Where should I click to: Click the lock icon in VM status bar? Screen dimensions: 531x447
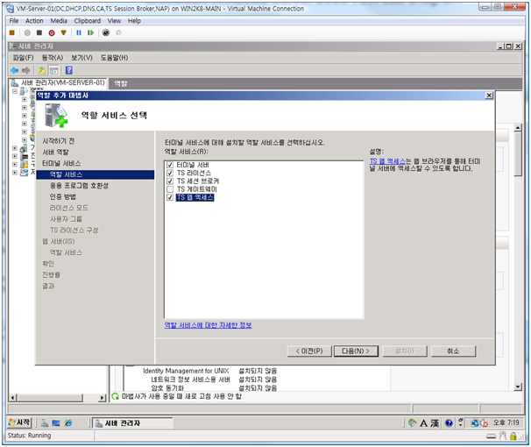click(513, 436)
